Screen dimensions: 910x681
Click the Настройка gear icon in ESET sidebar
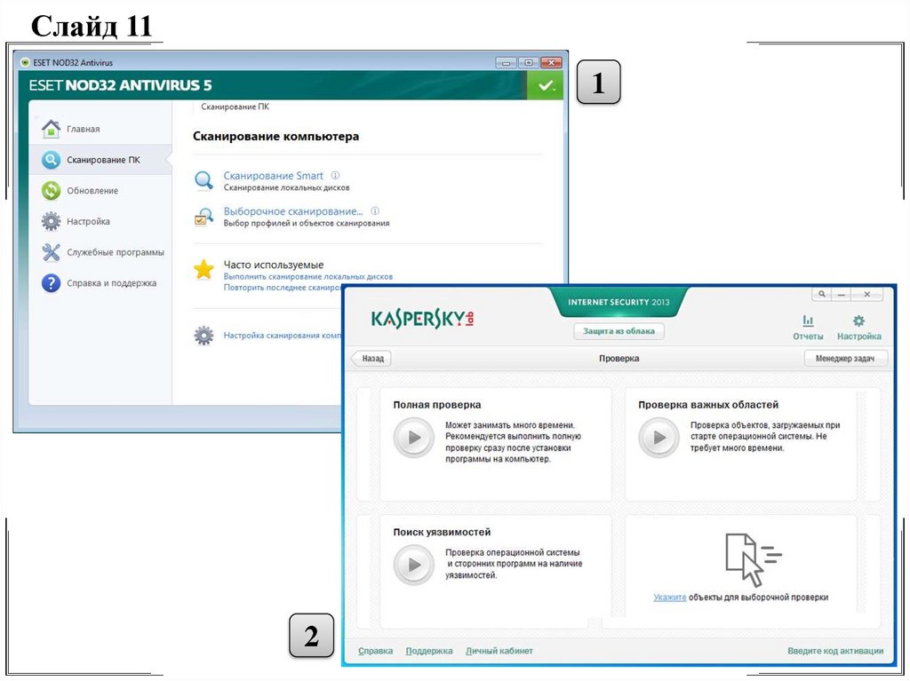point(51,221)
